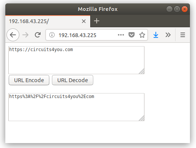The height and width of the screenshot is (148, 196).
Task: Reload the current page
Action: (38, 35)
